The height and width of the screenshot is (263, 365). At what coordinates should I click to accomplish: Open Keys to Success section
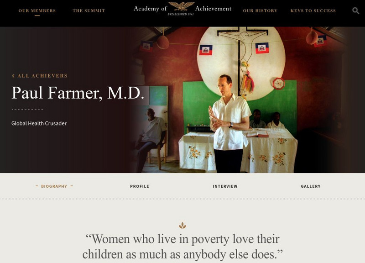pyautogui.click(x=313, y=11)
